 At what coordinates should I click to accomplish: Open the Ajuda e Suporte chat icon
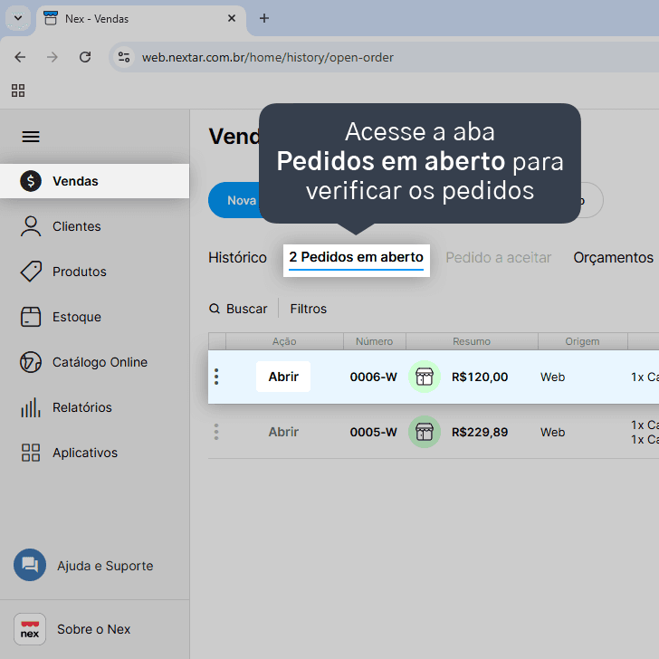pos(30,565)
